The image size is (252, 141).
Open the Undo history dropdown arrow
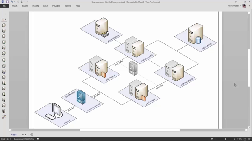(x=14, y=2)
